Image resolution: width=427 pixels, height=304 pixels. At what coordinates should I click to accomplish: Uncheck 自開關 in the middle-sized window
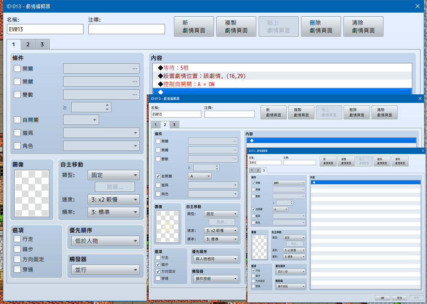click(x=158, y=176)
